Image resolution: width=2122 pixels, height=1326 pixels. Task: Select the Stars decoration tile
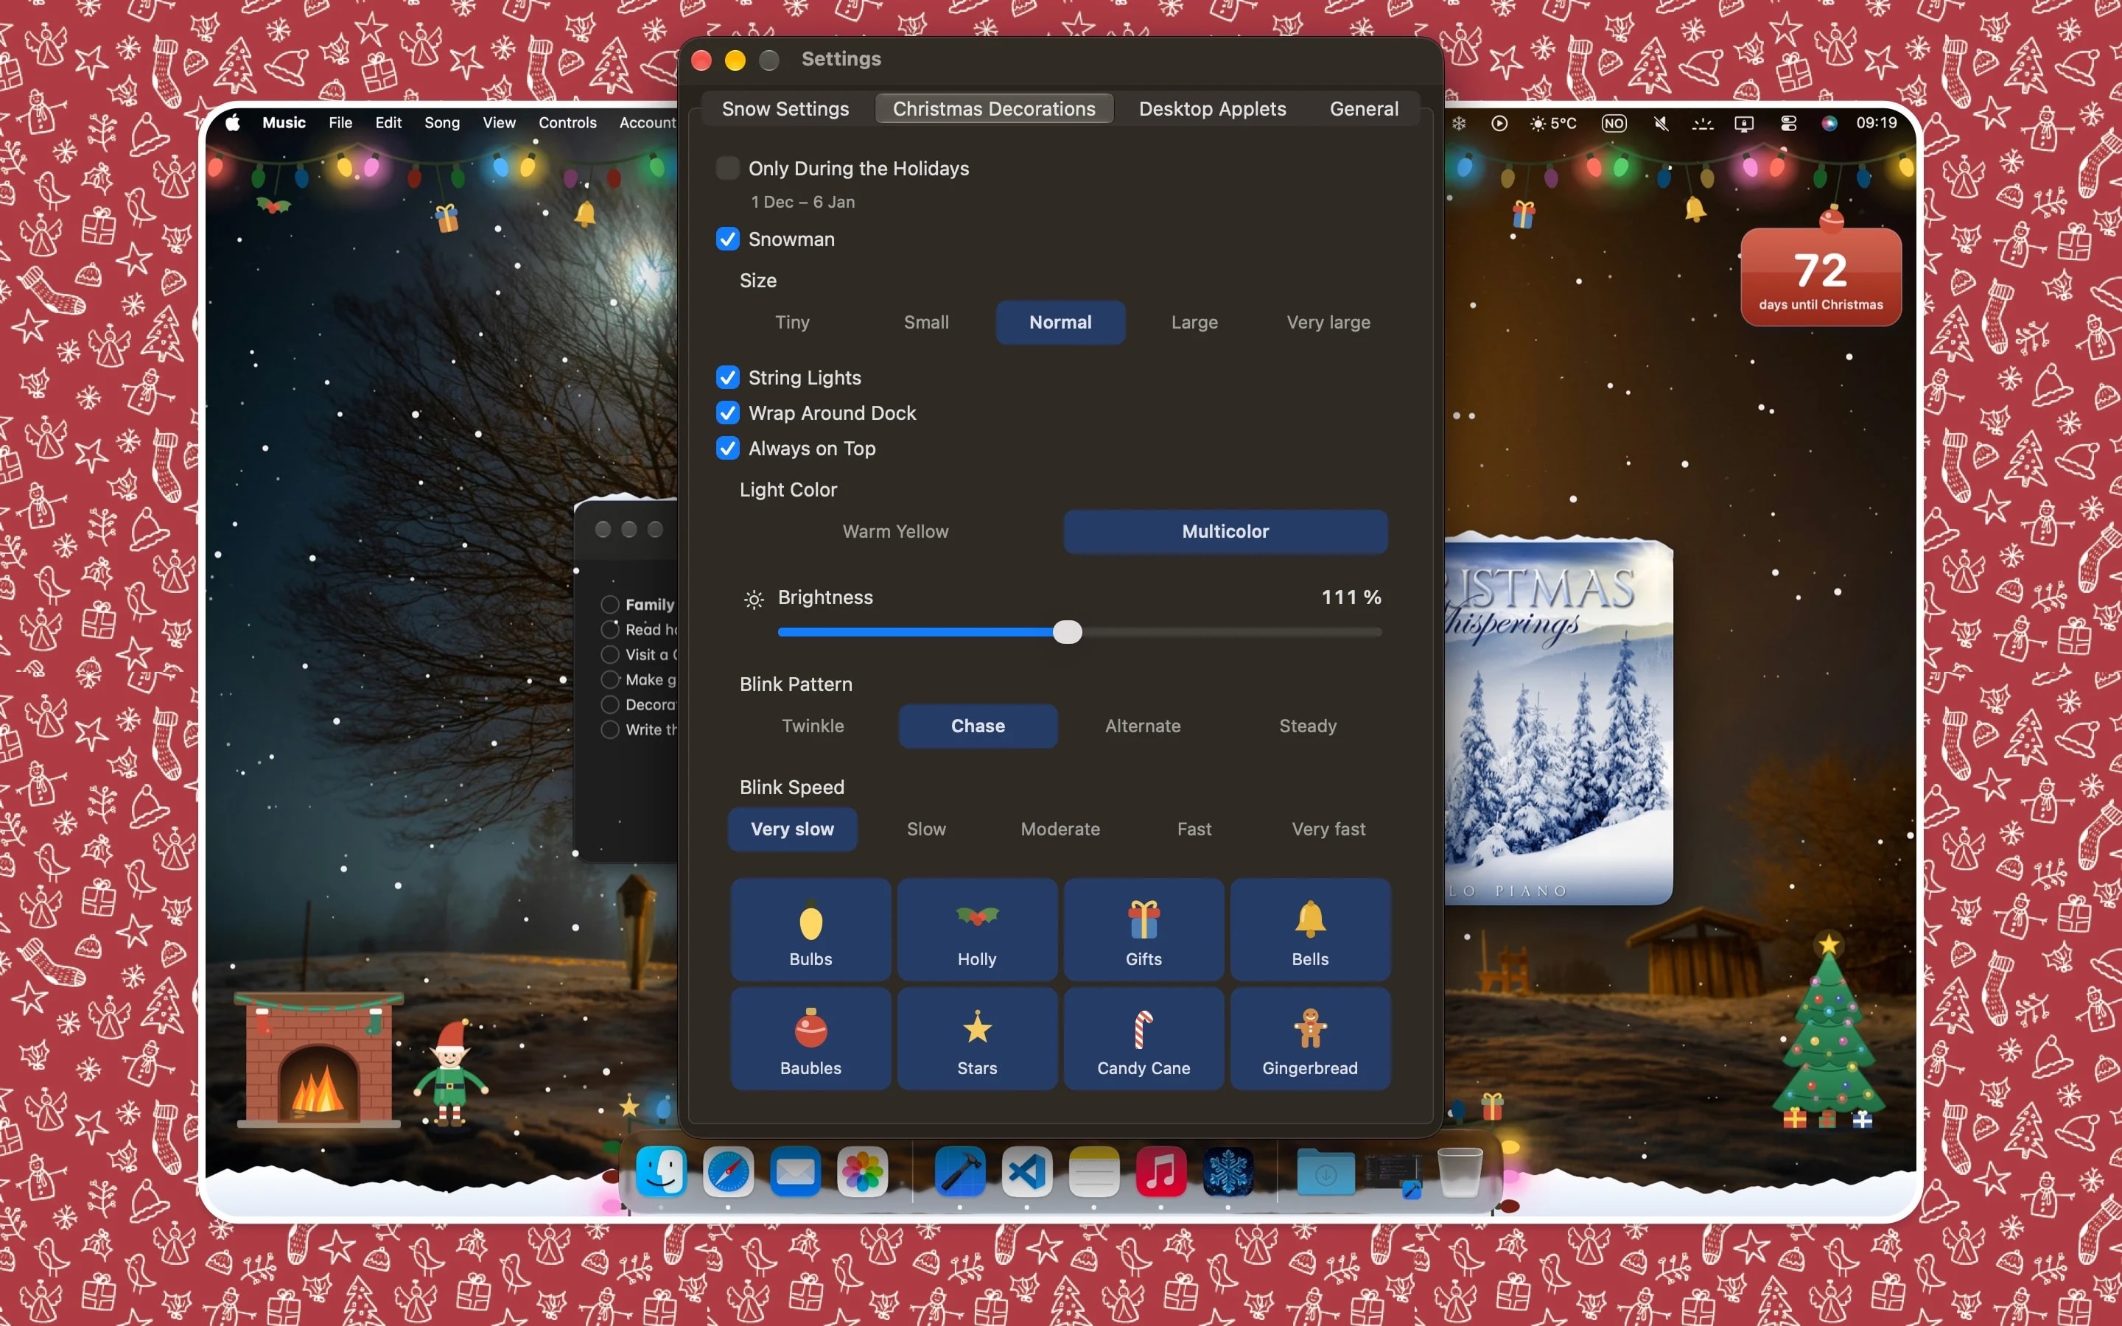coord(977,1039)
